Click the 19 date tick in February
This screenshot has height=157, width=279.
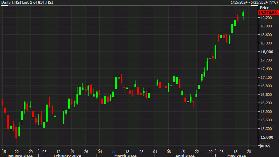[72, 152]
